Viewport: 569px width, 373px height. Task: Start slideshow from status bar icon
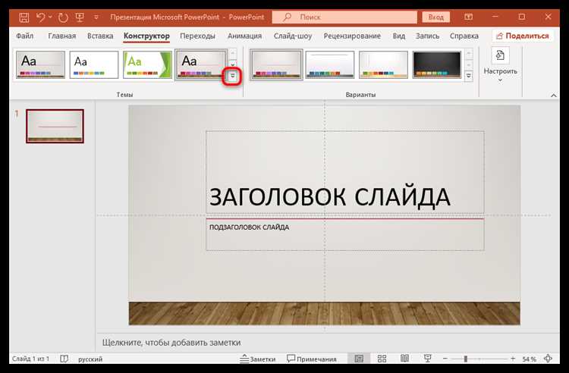click(427, 359)
